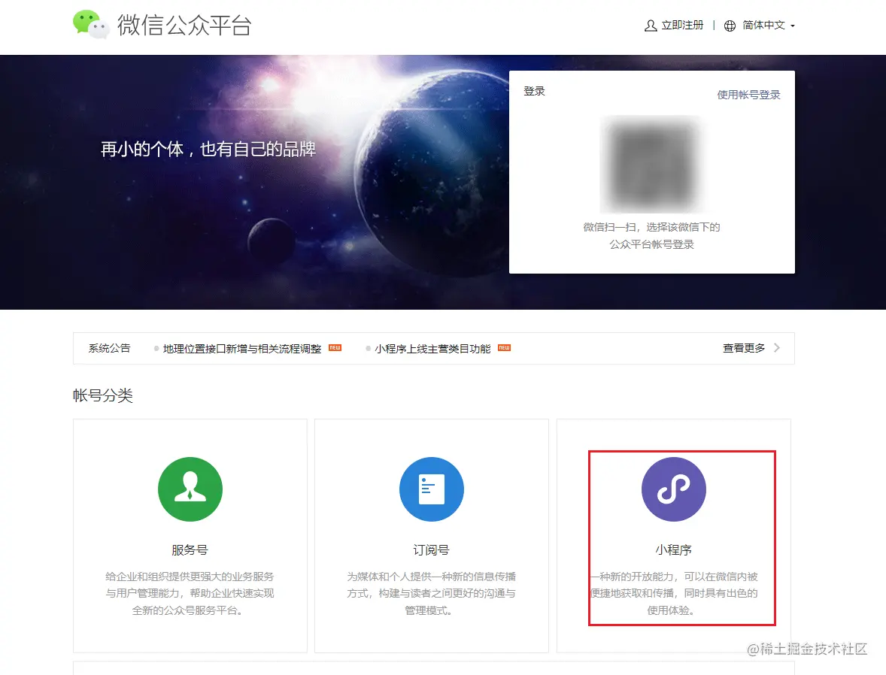Open announcement 地理位置接口新增与相关流程调整

pos(242,349)
